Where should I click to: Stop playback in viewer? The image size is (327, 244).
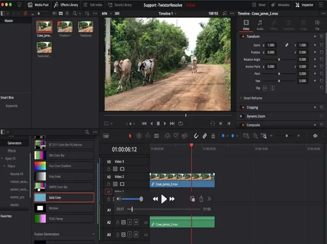click(x=158, y=124)
